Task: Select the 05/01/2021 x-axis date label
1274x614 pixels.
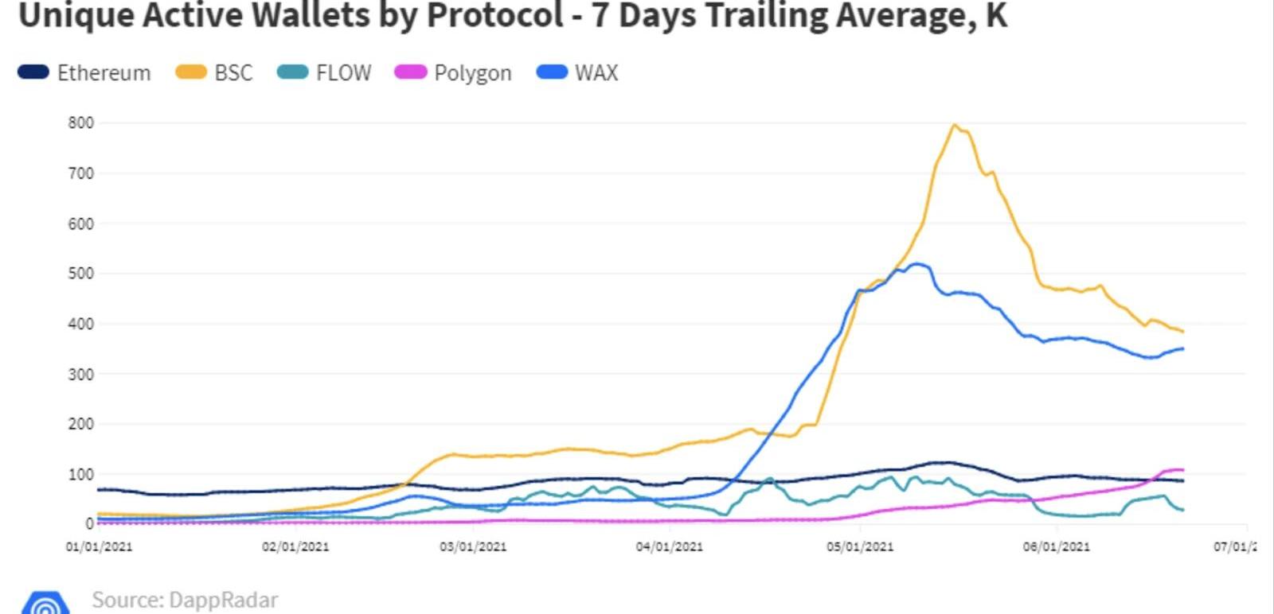Action: pos(860,546)
